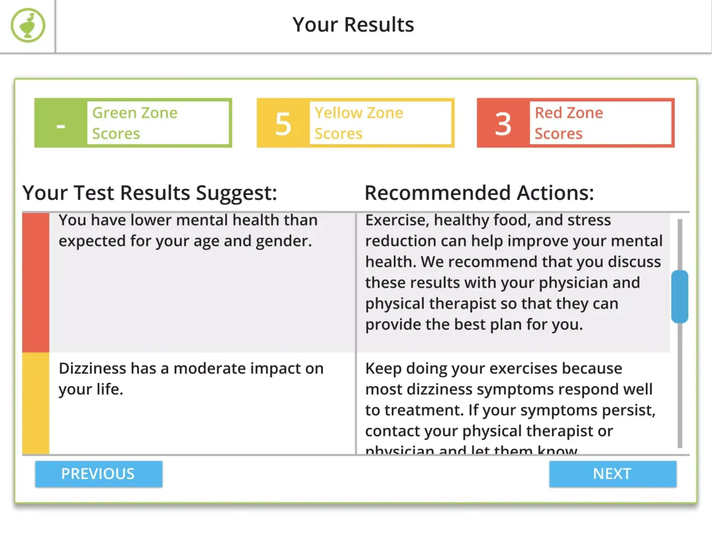Click the green zone dash count tile
Image resolution: width=712 pixels, height=534 pixels.
[61, 123]
